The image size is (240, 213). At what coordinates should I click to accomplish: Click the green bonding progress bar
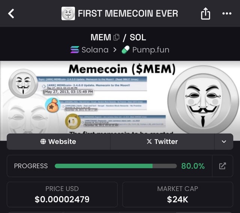[115, 166]
